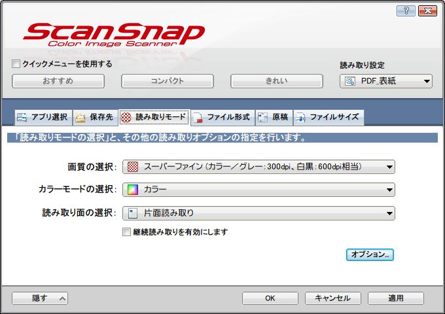The width and height of the screenshot is (445, 314).
Task: Click the カラーモードの選択 label
Action: [x=77, y=189]
